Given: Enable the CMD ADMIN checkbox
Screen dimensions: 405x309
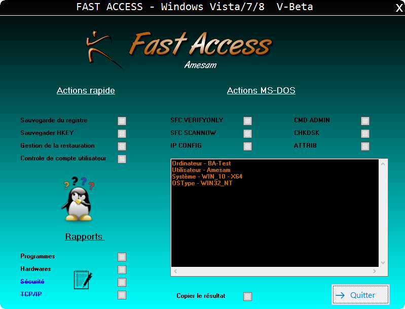Looking at the screenshot, I should click(365, 121).
